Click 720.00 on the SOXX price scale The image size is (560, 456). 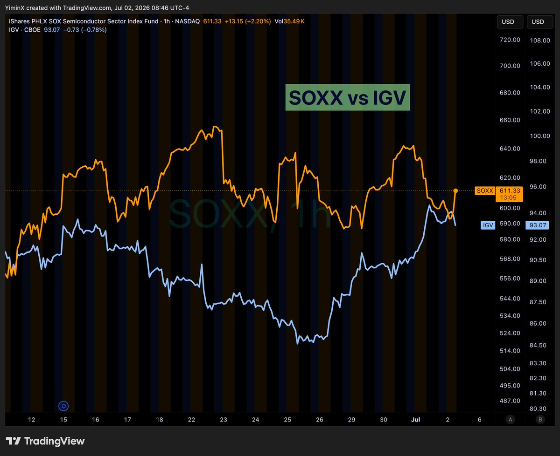[x=510, y=40]
